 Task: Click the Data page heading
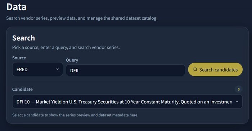point(17,7)
